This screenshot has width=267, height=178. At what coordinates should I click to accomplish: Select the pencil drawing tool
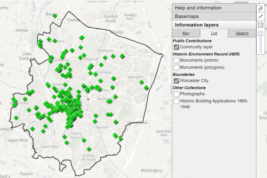(x=260, y=16)
